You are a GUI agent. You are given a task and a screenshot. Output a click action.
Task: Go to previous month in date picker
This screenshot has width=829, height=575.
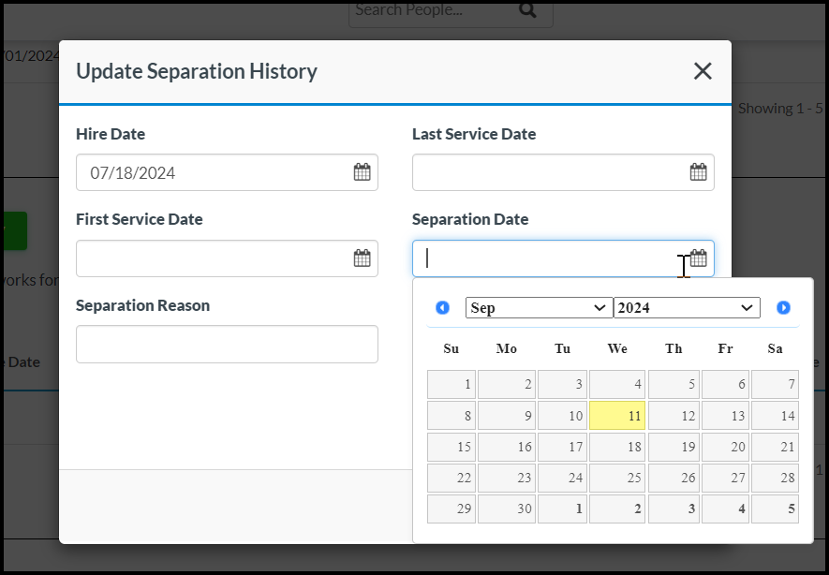pyautogui.click(x=442, y=308)
